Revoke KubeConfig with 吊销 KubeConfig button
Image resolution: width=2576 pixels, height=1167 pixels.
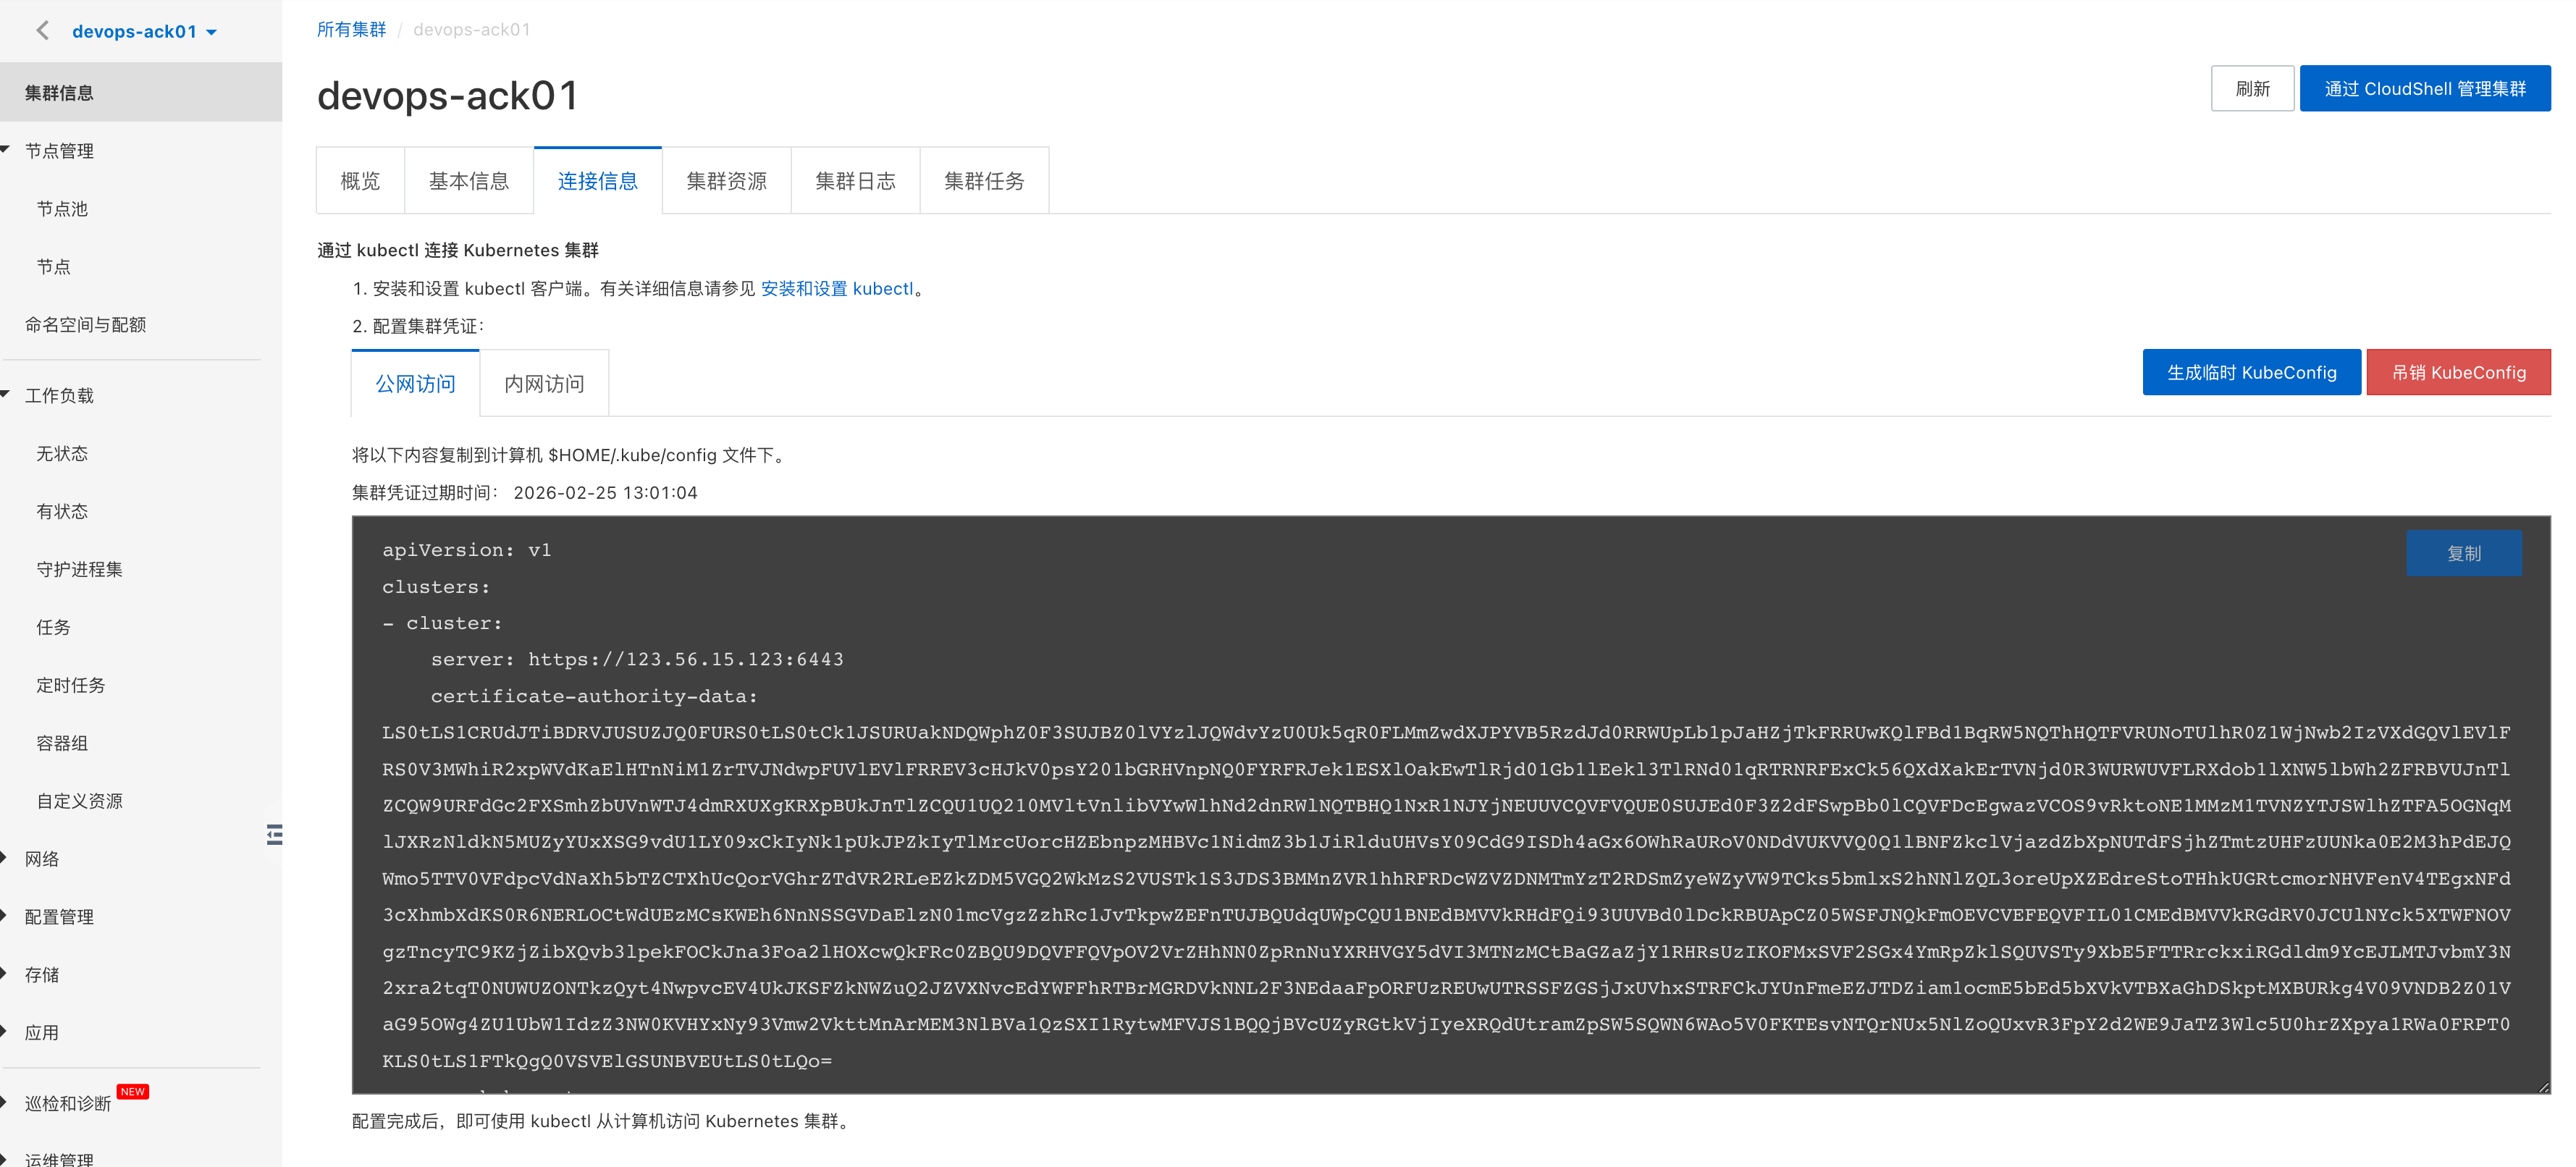[2459, 372]
